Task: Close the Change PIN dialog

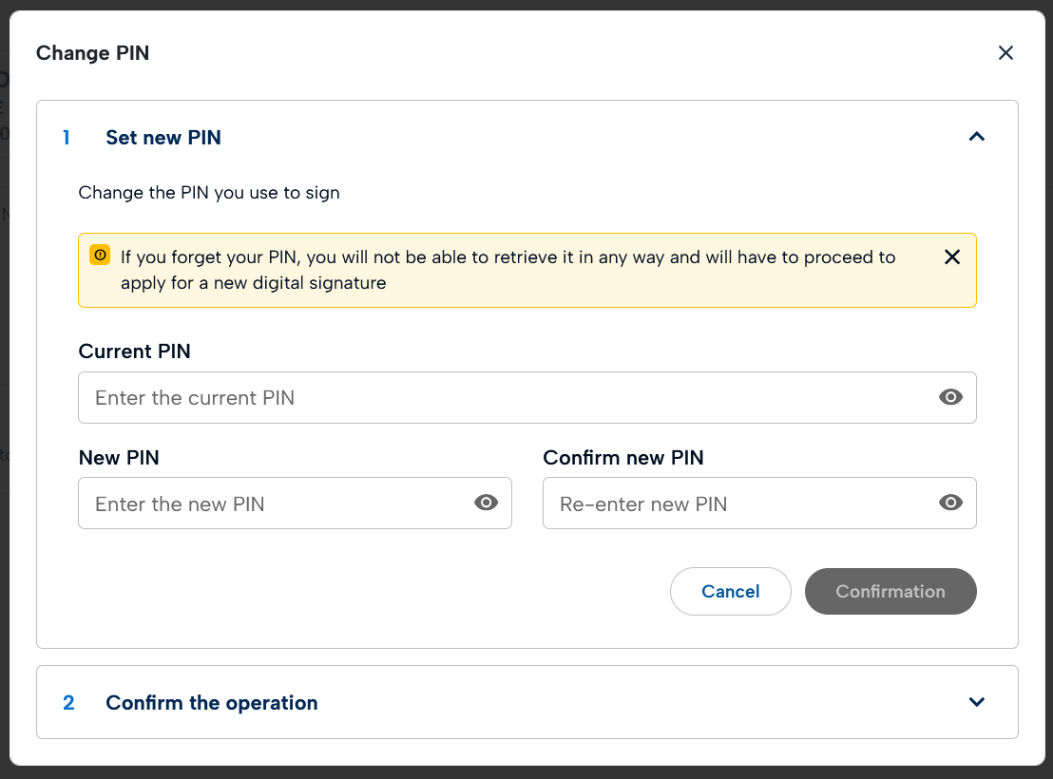Action: (1005, 53)
